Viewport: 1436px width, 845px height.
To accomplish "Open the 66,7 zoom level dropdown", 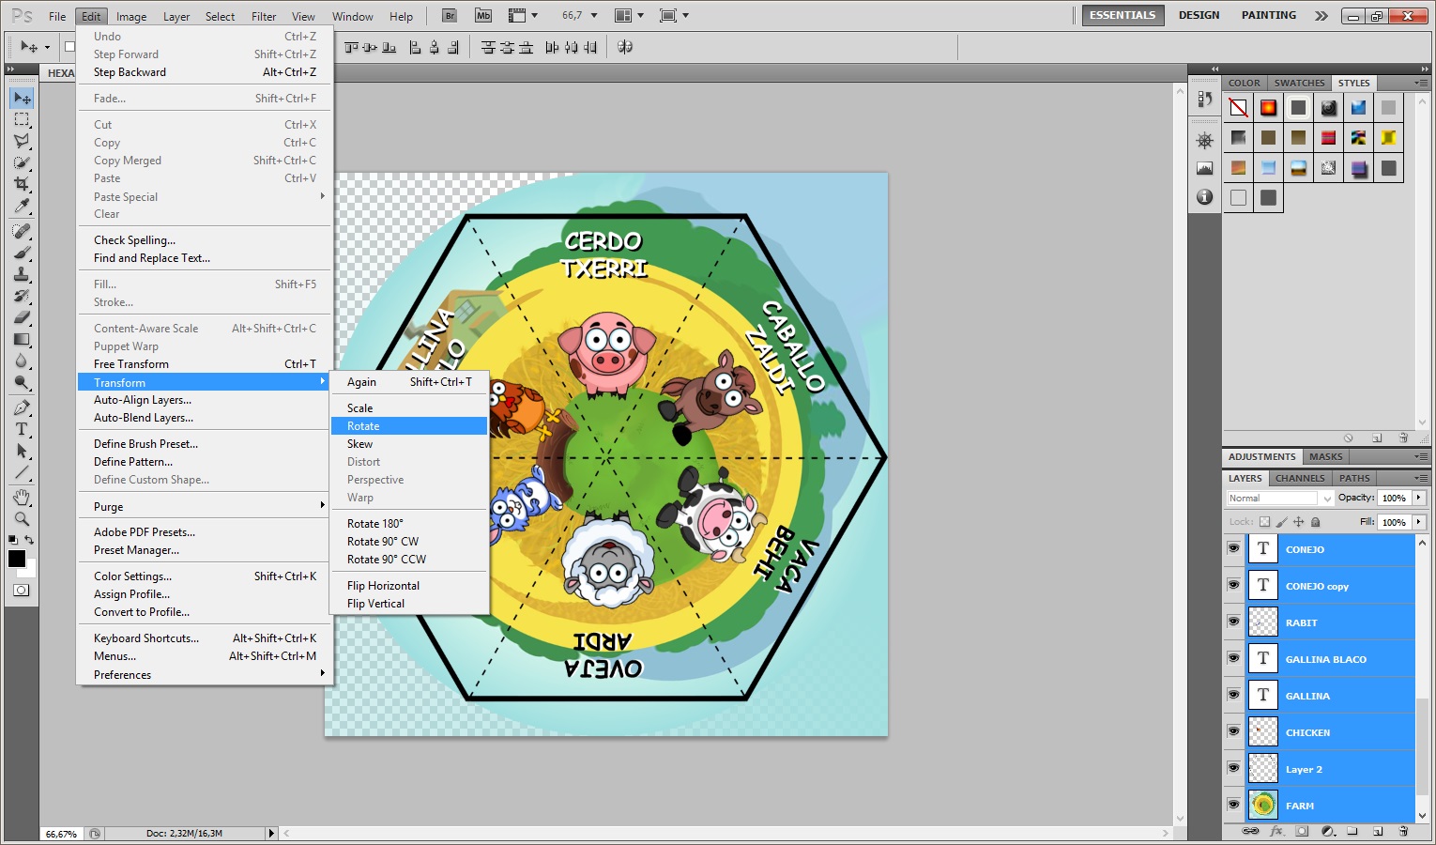I will 593,16.
